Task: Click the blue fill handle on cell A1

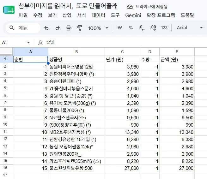Action: (x=48, y=63)
